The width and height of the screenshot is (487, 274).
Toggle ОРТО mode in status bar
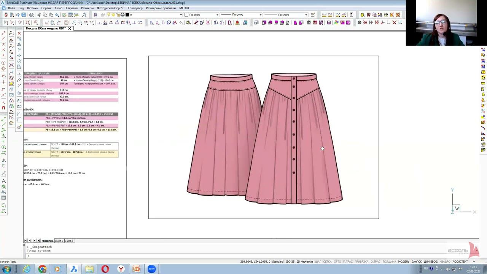coord(337,261)
